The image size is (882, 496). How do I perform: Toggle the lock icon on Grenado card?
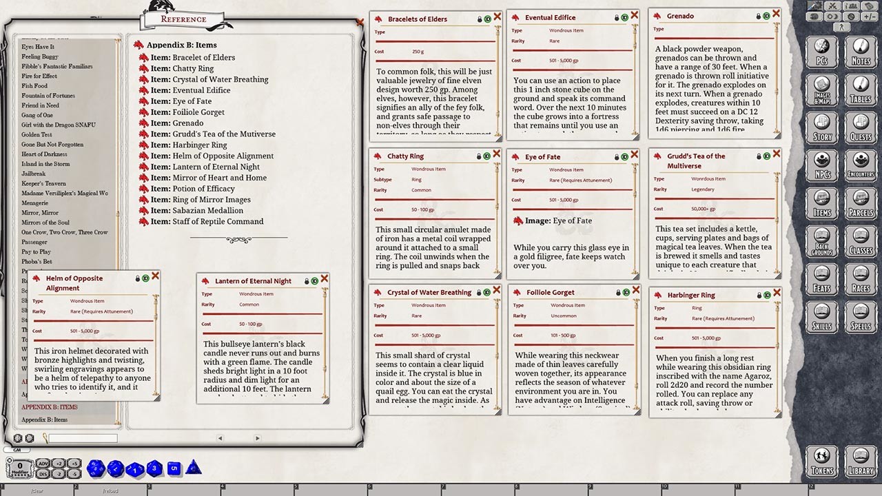coord(758,16)
